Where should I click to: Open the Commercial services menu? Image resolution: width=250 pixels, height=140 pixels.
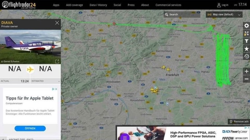tap(168, 5)
